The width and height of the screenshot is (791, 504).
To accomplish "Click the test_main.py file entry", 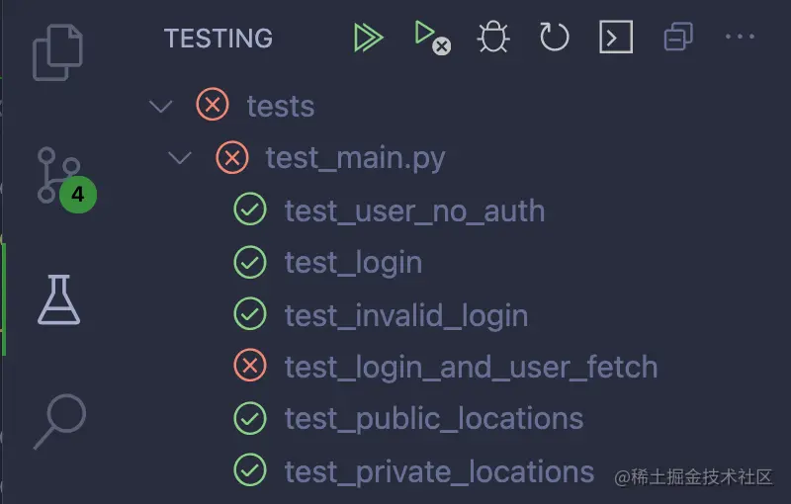I will click(x=355, y=158).
